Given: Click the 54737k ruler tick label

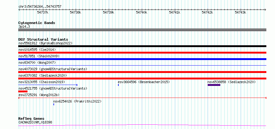Looking at the screenshot, I should 43,13.
